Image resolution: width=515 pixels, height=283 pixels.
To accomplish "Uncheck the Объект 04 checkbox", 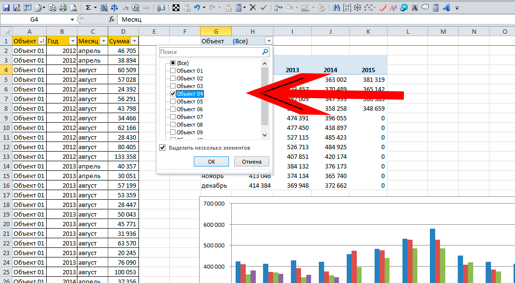I will click(173, 94).
